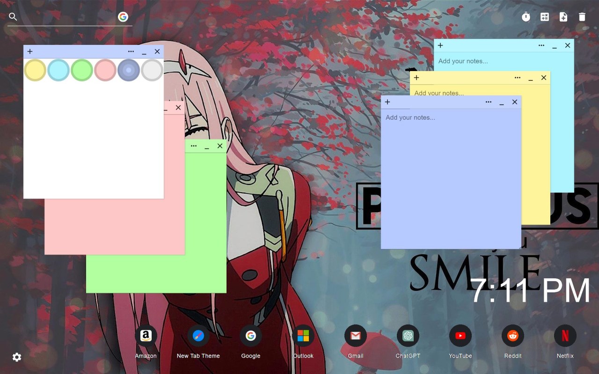Open three-dot menu on yellow note
This screenshot has width=599, height=374.
pyautogui.click(x=518, y=78)
